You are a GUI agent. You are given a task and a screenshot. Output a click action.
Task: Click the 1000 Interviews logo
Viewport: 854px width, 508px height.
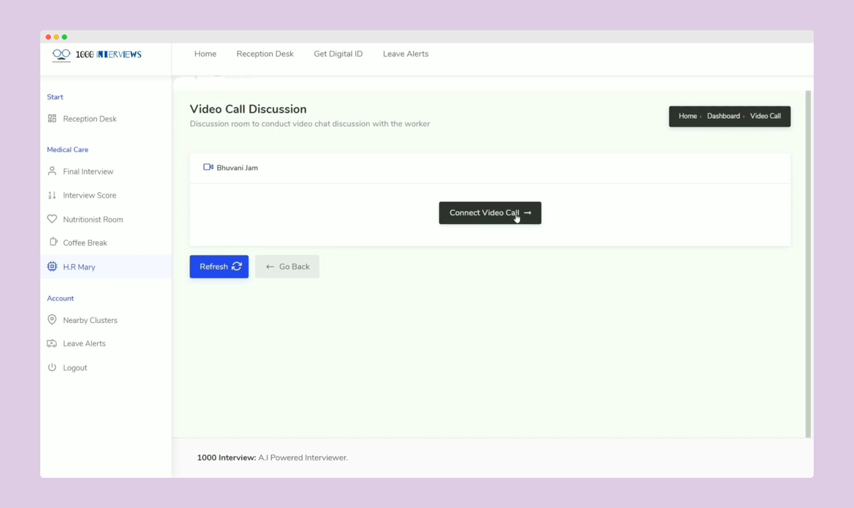[97, 54]
